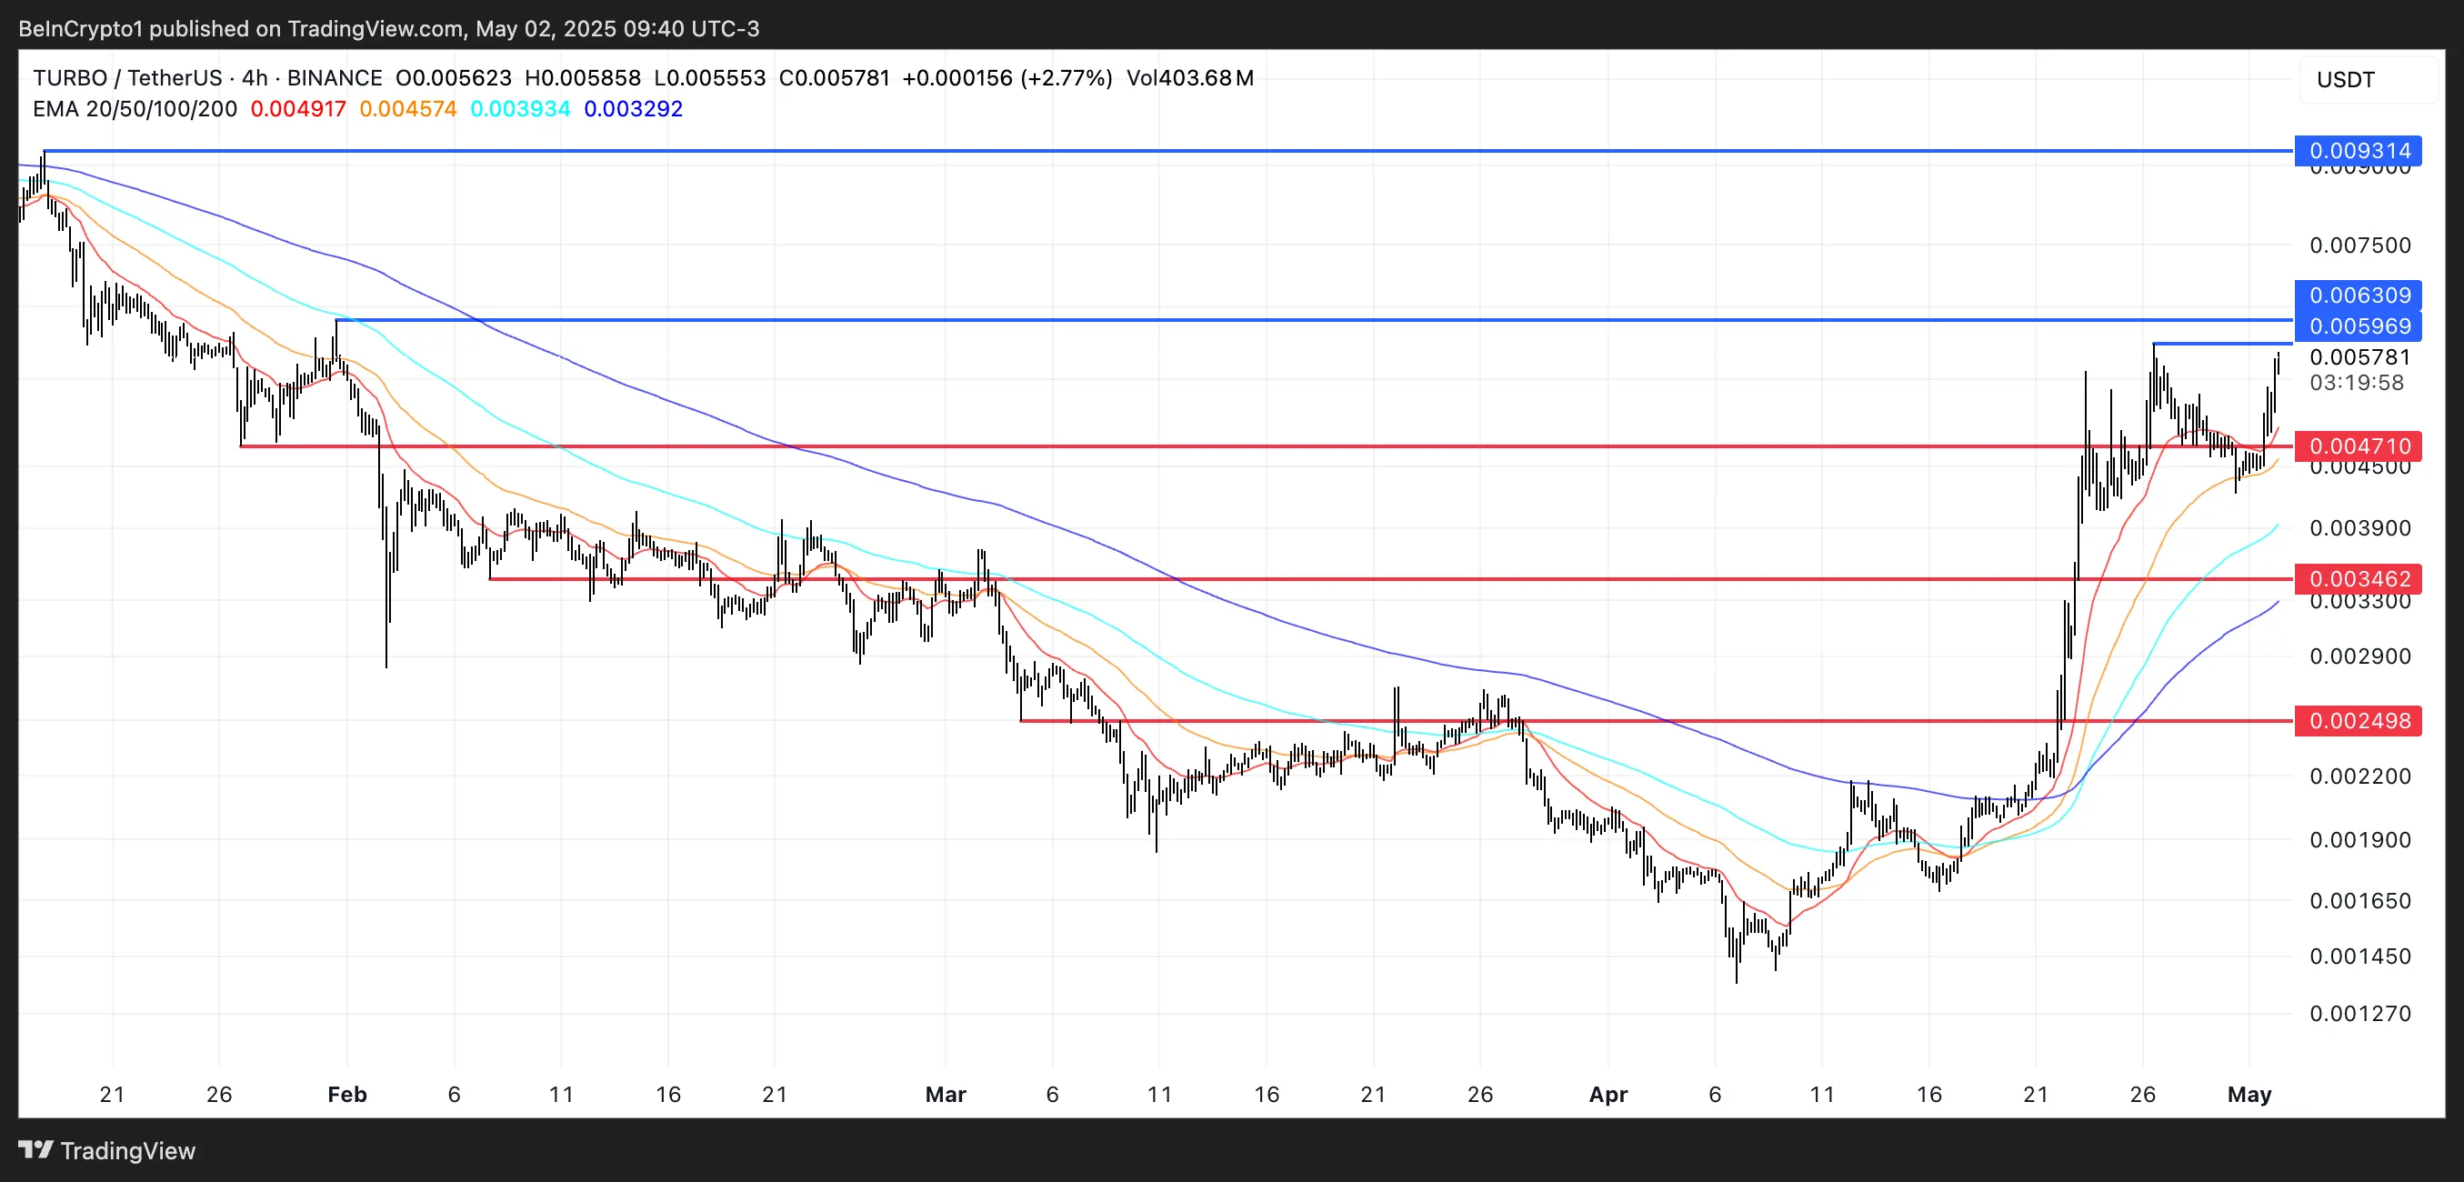Click the 0.003462 red price tag
Image resolution: width=2464 pixels, height=1182 pixels.
click(2358, 578)
